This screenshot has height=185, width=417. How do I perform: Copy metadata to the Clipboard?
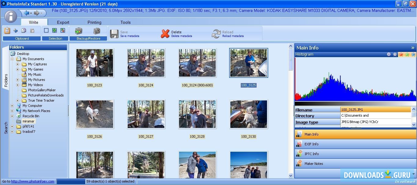click(24, 30)
